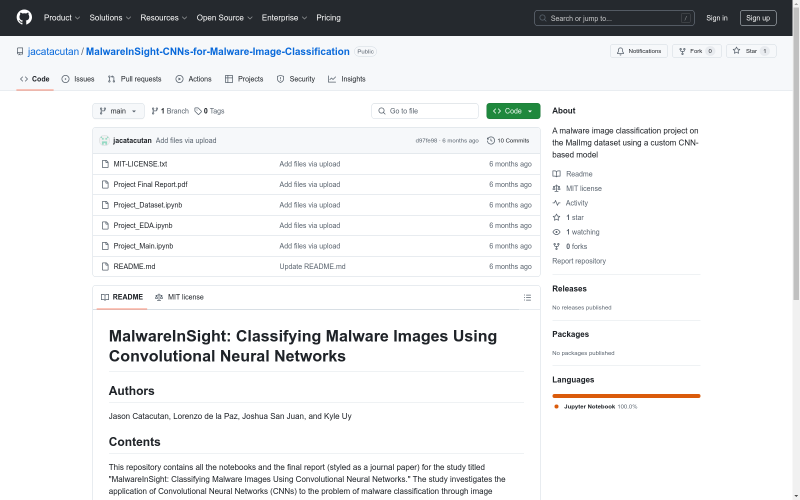Click file icon beside Project_EDA.ipynb
Viewport: 800px width, 500px height.
click(x=105, y=225)
